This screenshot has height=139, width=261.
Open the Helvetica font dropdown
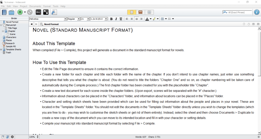pyautogui.click(x=65, y=19)
